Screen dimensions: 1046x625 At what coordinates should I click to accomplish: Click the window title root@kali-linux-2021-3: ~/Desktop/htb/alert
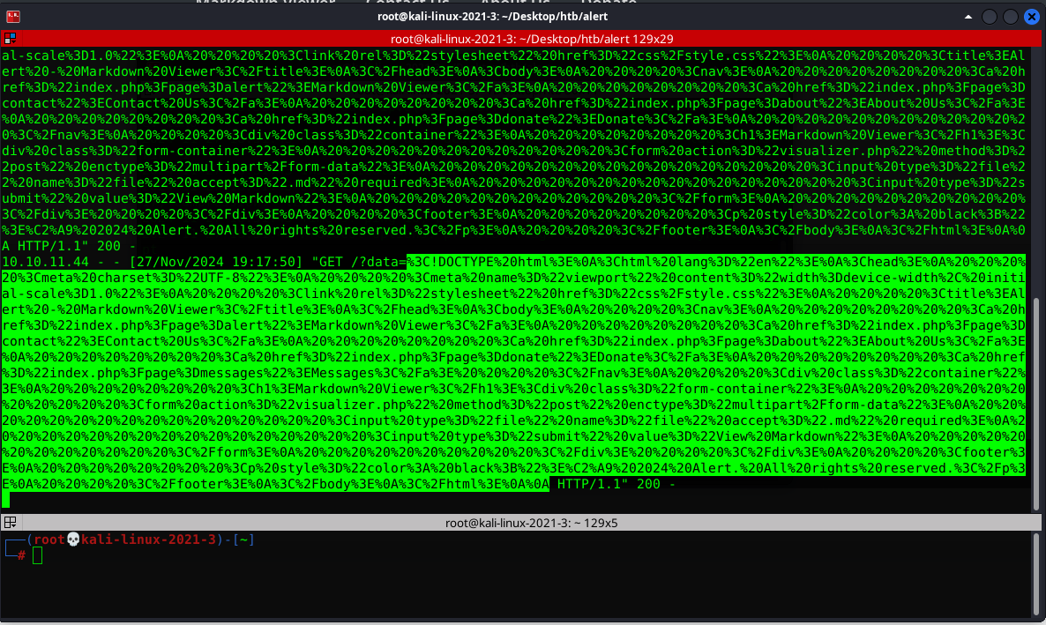pyautogui.click(x=492, y=16)
